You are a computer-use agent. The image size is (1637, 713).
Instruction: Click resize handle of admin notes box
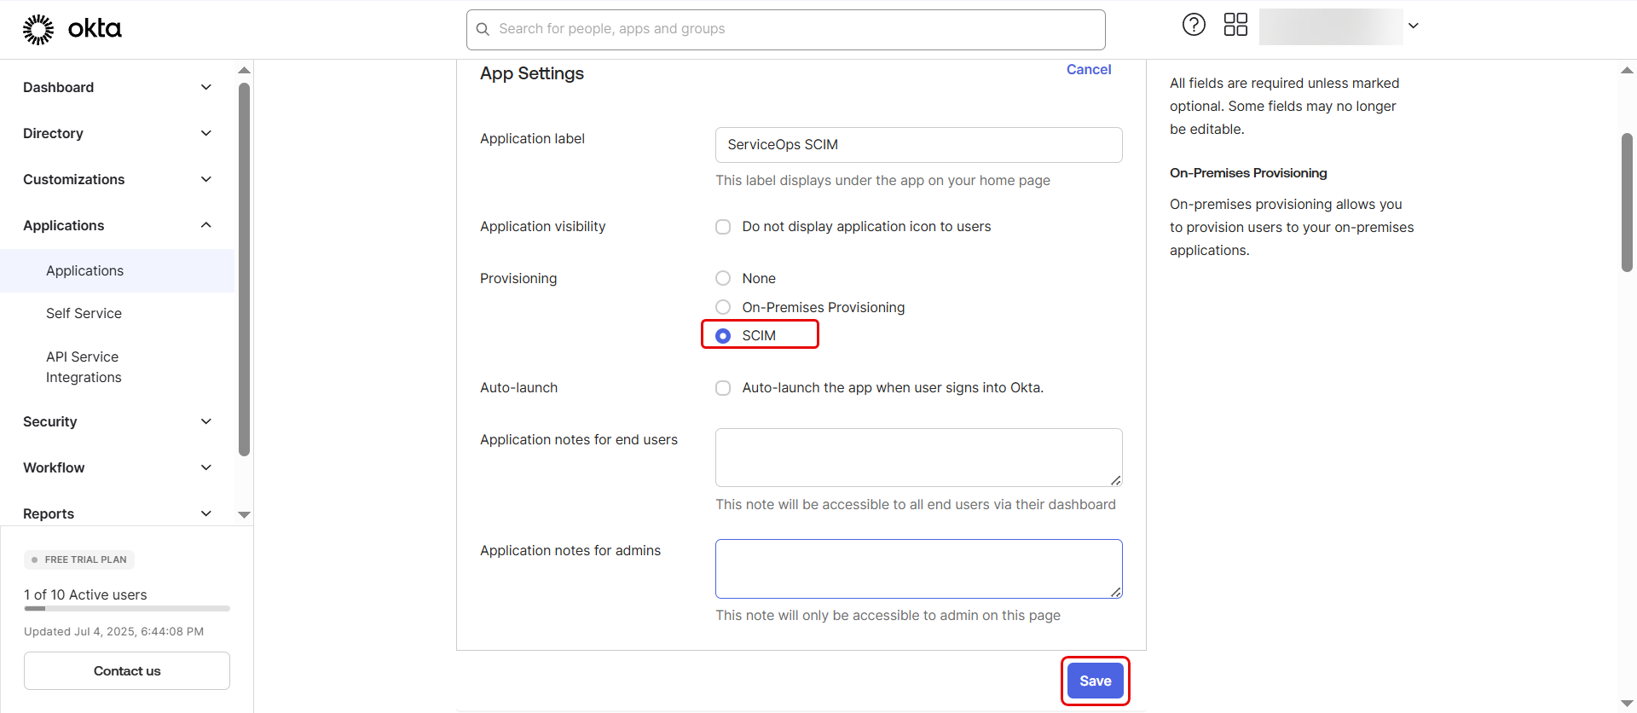[1115, 591]
